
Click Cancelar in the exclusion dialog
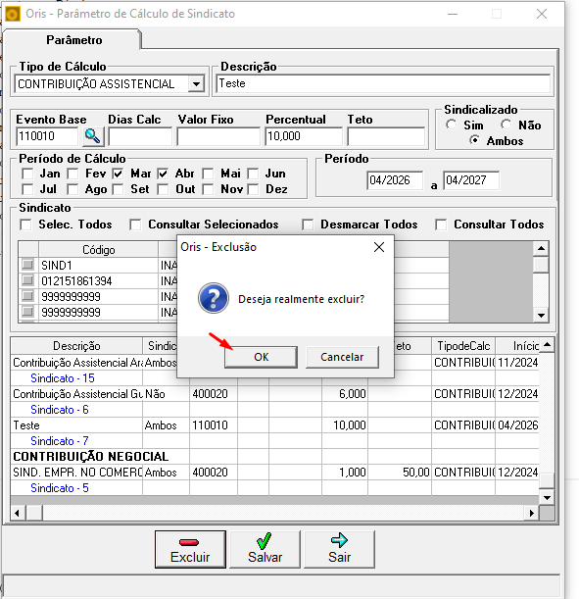(342, 357)
